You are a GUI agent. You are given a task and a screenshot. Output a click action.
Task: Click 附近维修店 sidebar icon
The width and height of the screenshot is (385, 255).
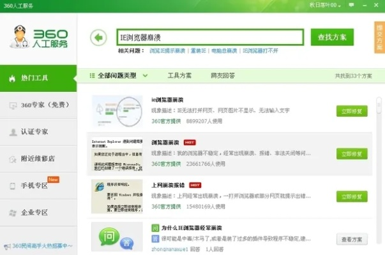pyautogui.click(x=11, y=159)
